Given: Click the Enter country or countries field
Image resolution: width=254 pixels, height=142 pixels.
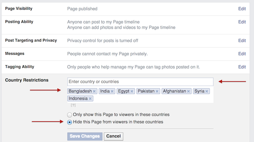Looking at the screenshot, I should [140, 82].
